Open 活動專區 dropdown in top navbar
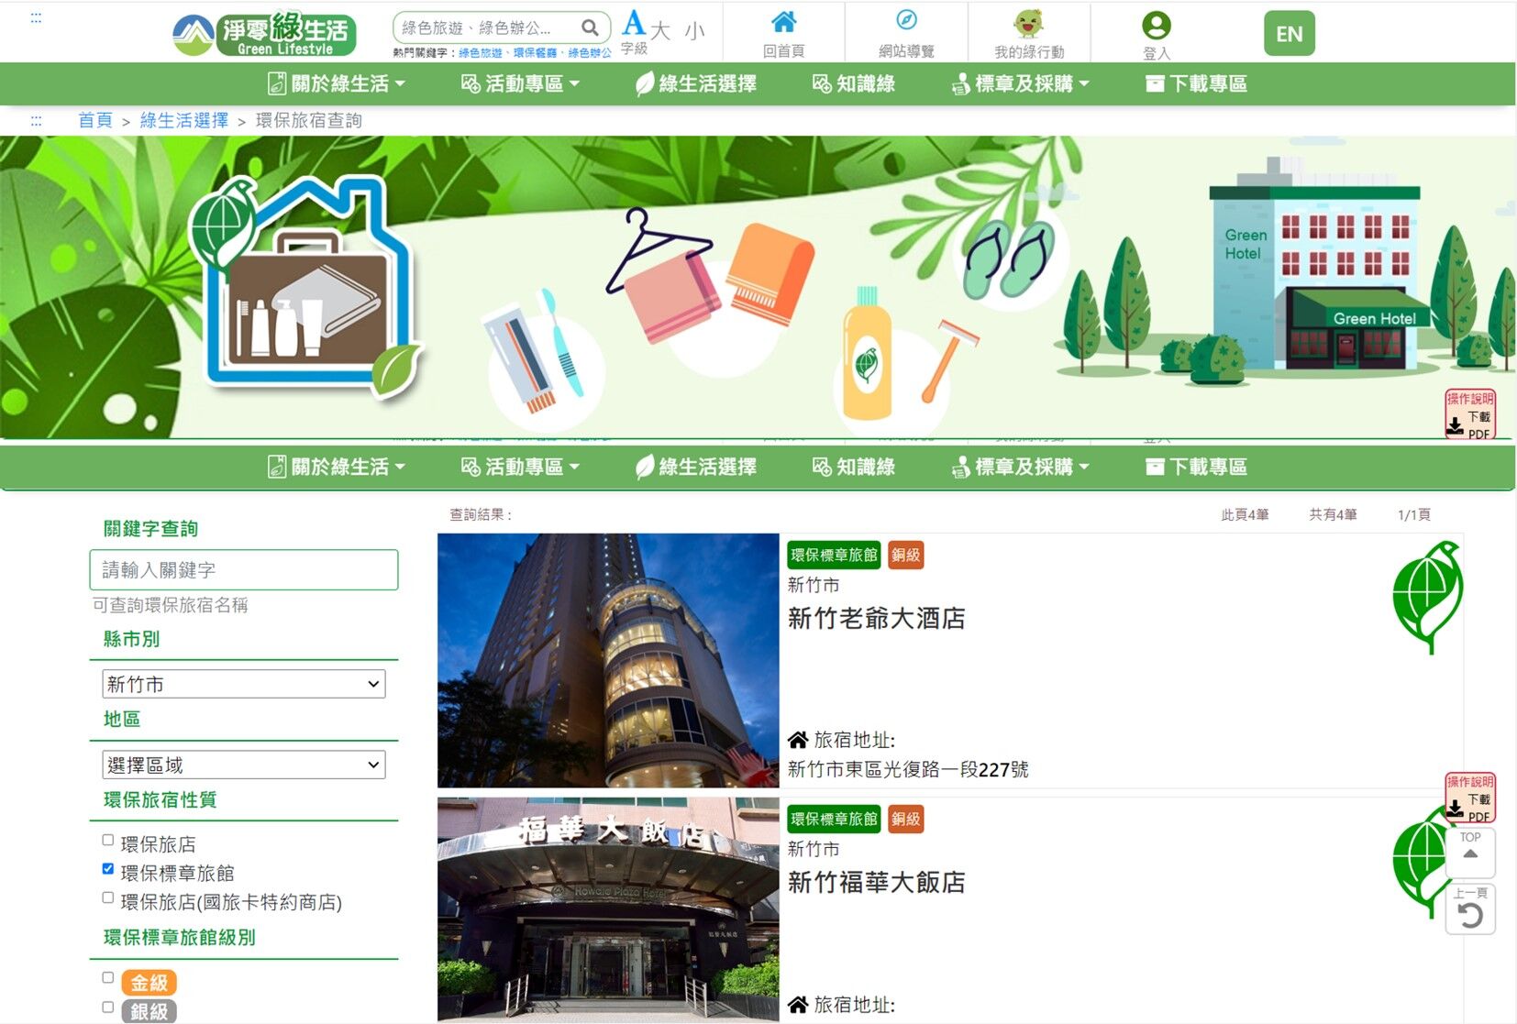Viewport: 1517px width, 1024px height. 520,83
